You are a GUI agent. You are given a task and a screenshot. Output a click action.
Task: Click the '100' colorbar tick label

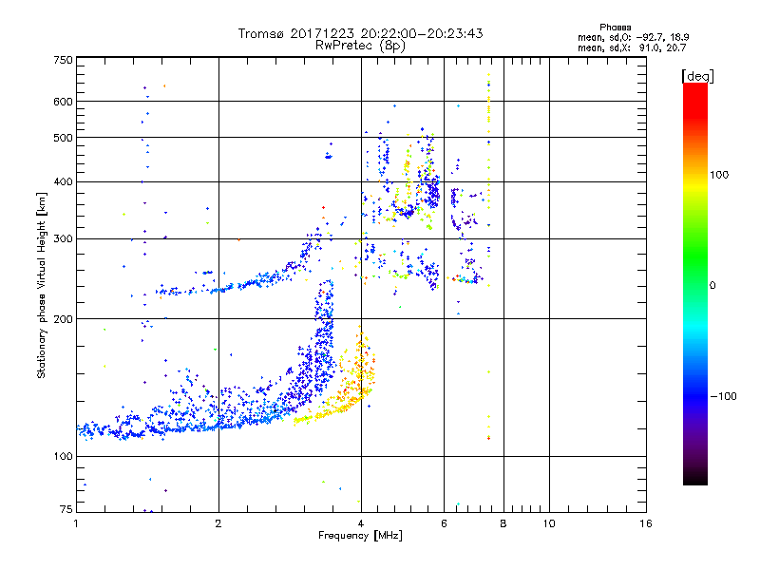point(719,175)
